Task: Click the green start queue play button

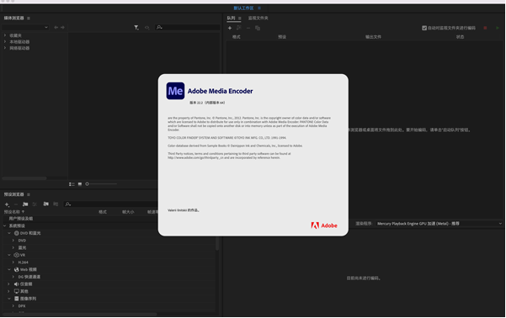Action: (498, 28)
